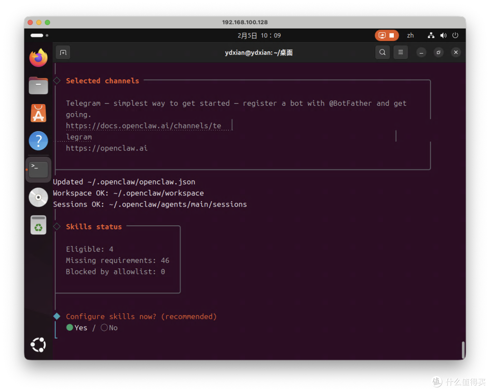The image size is (490, 392).
Task: Click 'Updated ~/.openclaw/openclaw.json' line
Action: (x=124, y=182)
